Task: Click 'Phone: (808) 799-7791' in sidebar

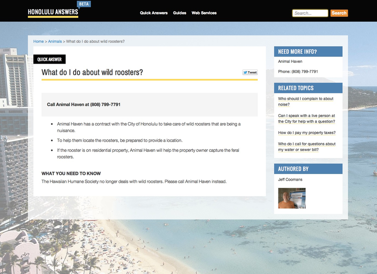Action: coord(298,71)
